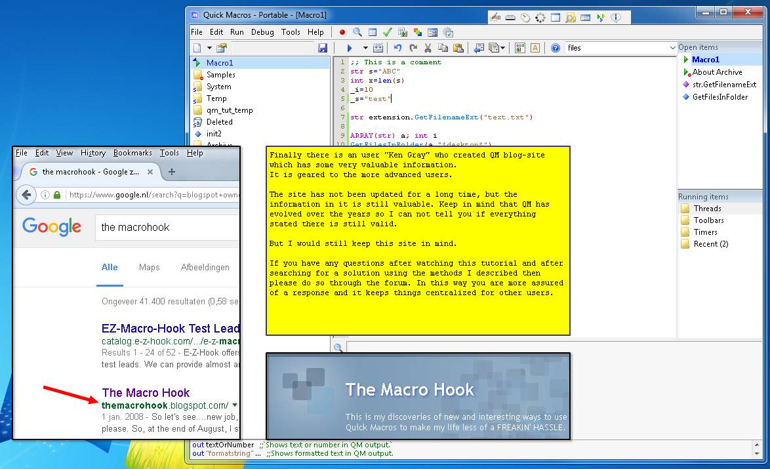Viewport: 770px width, 469px height.
Task: Switch to the Maps tab in Google results
Action: [150, 267]
